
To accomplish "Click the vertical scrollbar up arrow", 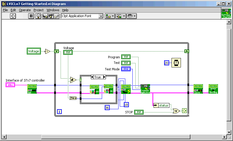I will (229, 22).
